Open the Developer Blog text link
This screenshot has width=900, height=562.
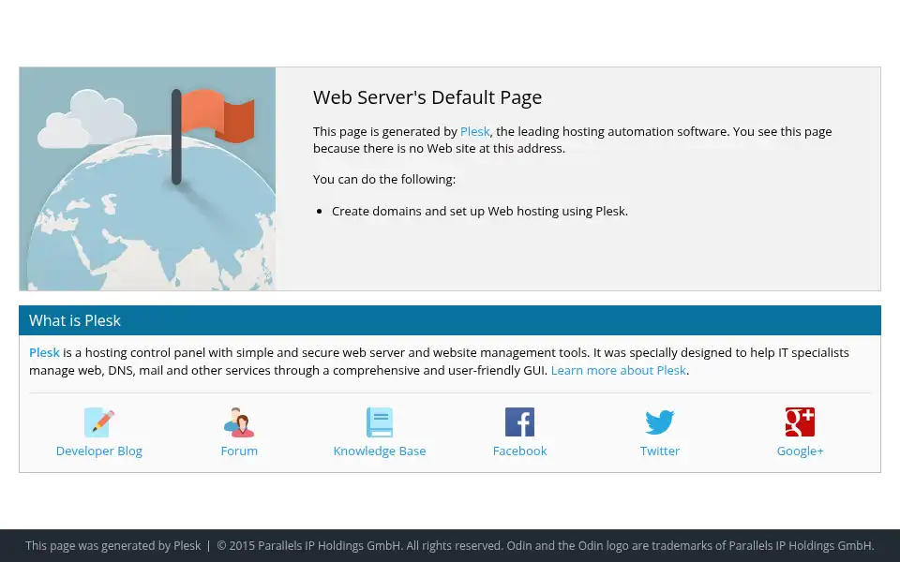point(99,451)
